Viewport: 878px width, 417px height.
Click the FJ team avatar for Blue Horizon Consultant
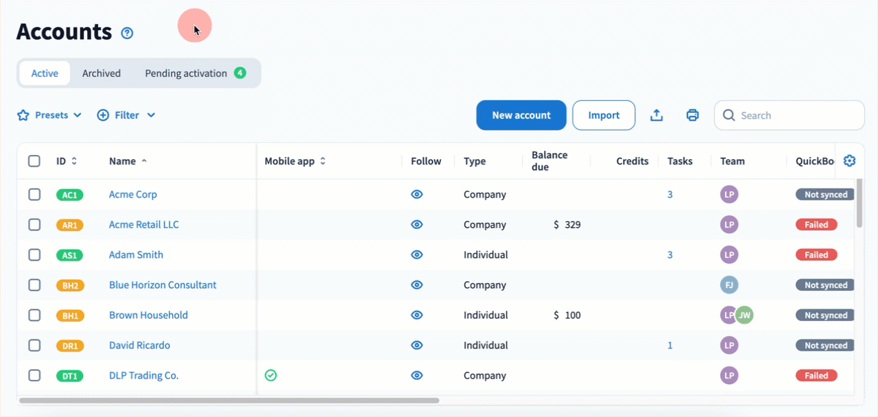(729, 285)
